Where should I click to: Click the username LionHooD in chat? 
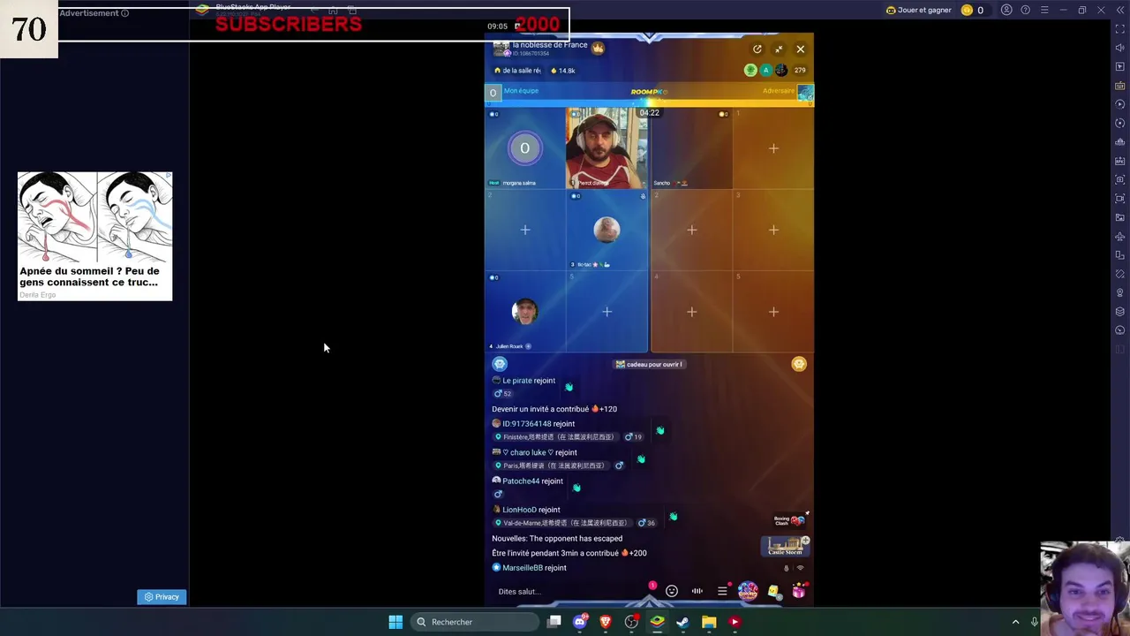click(519, 510)
